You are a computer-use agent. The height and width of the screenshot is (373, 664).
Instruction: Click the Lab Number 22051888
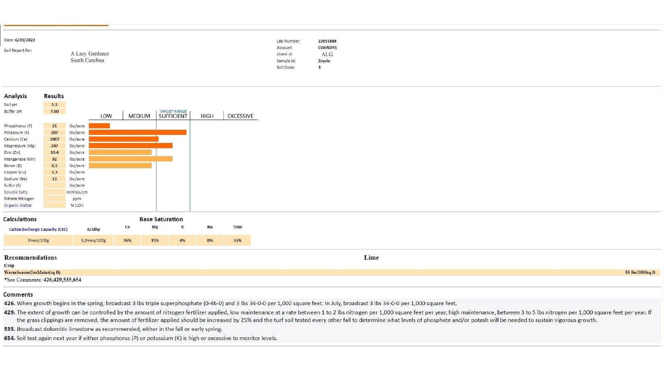[327, 41]
